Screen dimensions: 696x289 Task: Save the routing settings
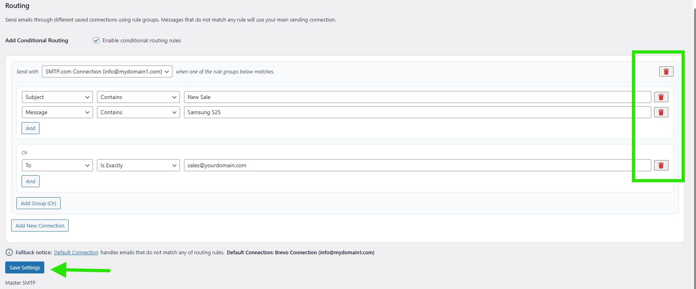click(25, 267)
